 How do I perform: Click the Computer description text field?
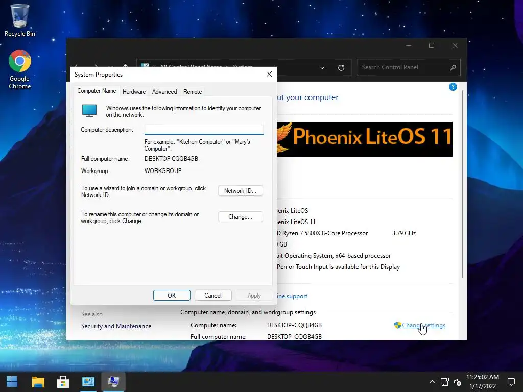point(204,129)
